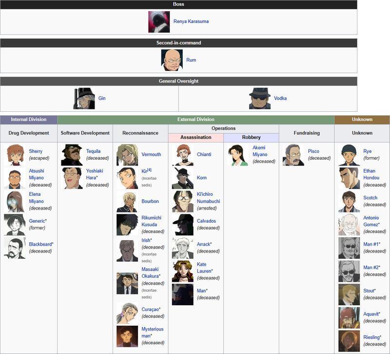The image size is (390, 354).
Task: Click the Chianti link
Action: coord(204,154)
